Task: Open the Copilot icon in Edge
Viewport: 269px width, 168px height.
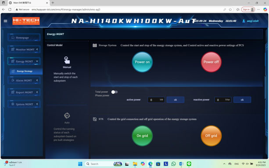Action: point(265,9)
